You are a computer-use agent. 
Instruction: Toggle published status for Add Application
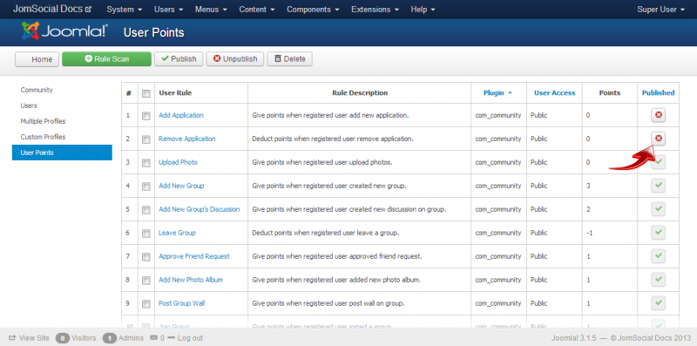pyautogui.click(x=659, y=115)
